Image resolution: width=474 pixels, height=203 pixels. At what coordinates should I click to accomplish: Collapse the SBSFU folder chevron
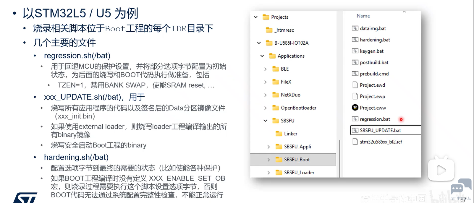[x=266, y=121]
